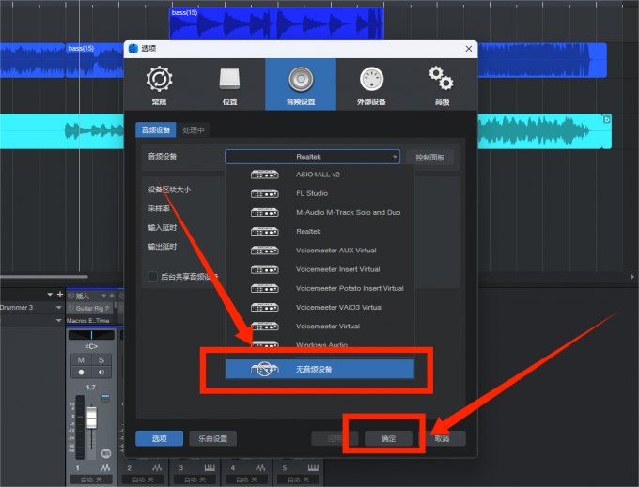Bypass the Guitar Rig 7 insert power button
The image size is (639, 487).
(x=71, y=308)
